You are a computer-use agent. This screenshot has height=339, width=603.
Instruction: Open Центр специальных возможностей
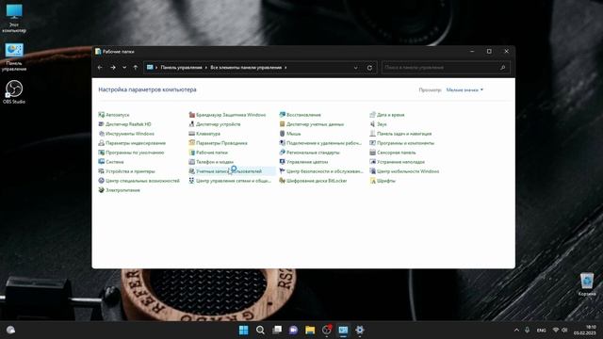click(139, 181)
